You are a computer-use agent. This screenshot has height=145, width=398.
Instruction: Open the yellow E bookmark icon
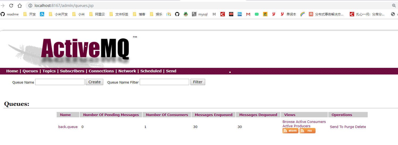click(x=265, y=14)
